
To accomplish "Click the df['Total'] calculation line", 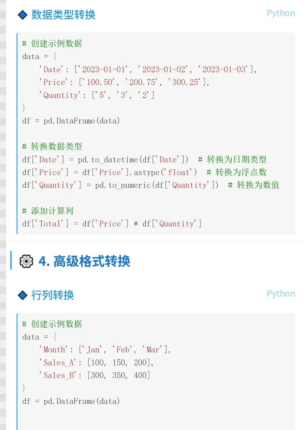I will click(x=112, y=224).
